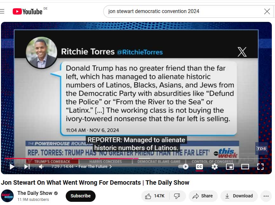Viewport: 275px width, 205px height.
Task: Click the video title text
Action: pyautogui.click(x=95, y=182)
